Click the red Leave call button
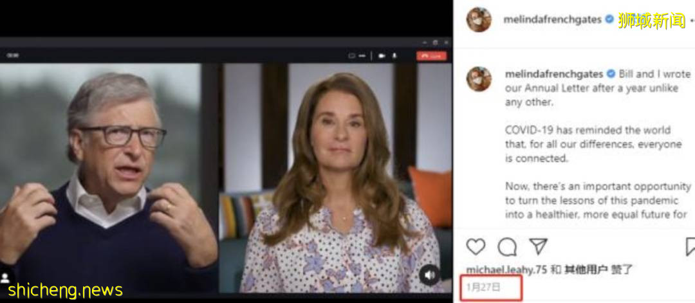This screenshot has height=303, width=695. (431, 56)
